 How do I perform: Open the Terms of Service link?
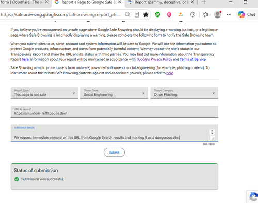(192, 59)
